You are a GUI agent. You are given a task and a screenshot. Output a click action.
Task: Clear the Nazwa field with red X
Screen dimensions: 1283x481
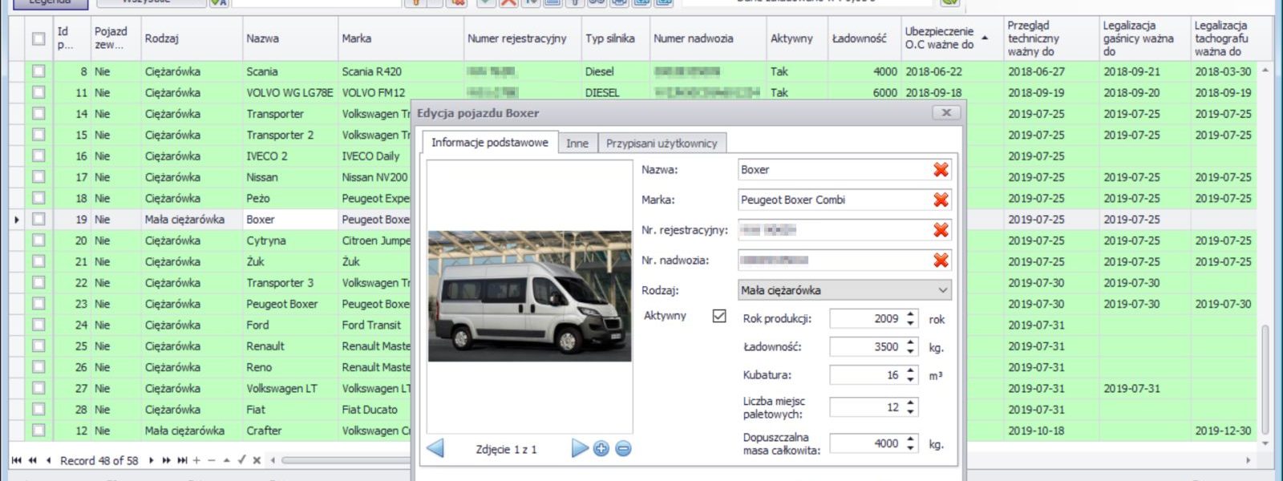[x=941, y=170]
